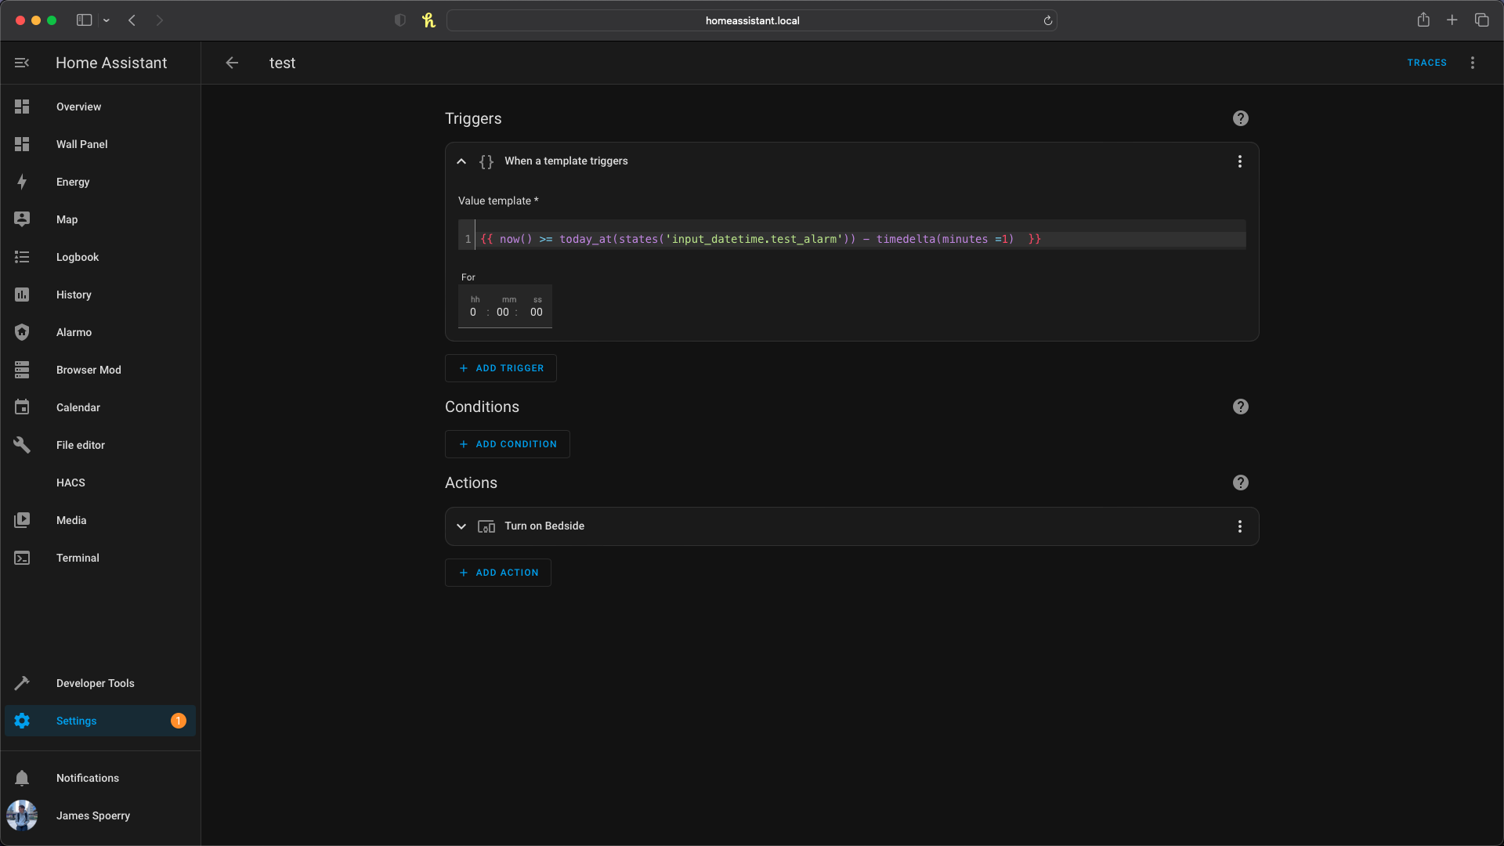Open the template trigger's three-dot menu
This screenshot has height=846, width=1504.
[x=1239, y=161]
